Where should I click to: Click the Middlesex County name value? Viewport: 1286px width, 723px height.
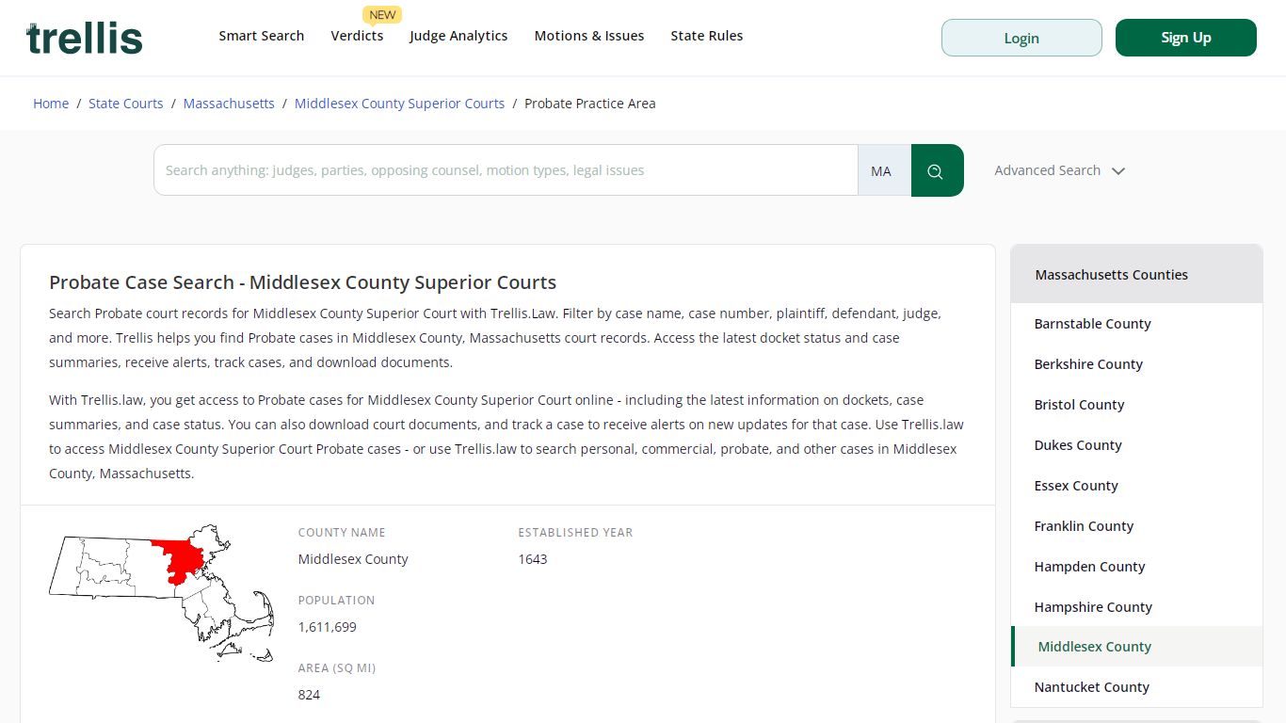[x=353, y=559]
